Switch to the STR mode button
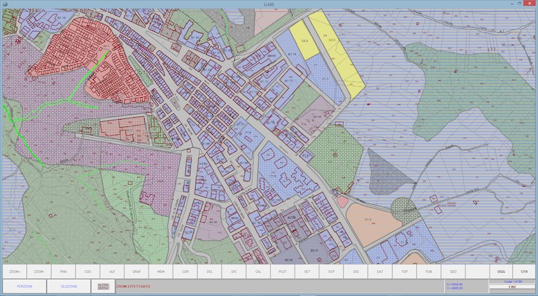Screen dimensions: 538x296 pos(524,272)
